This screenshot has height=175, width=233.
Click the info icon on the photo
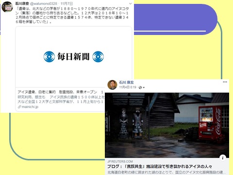[x=223, y=157]
